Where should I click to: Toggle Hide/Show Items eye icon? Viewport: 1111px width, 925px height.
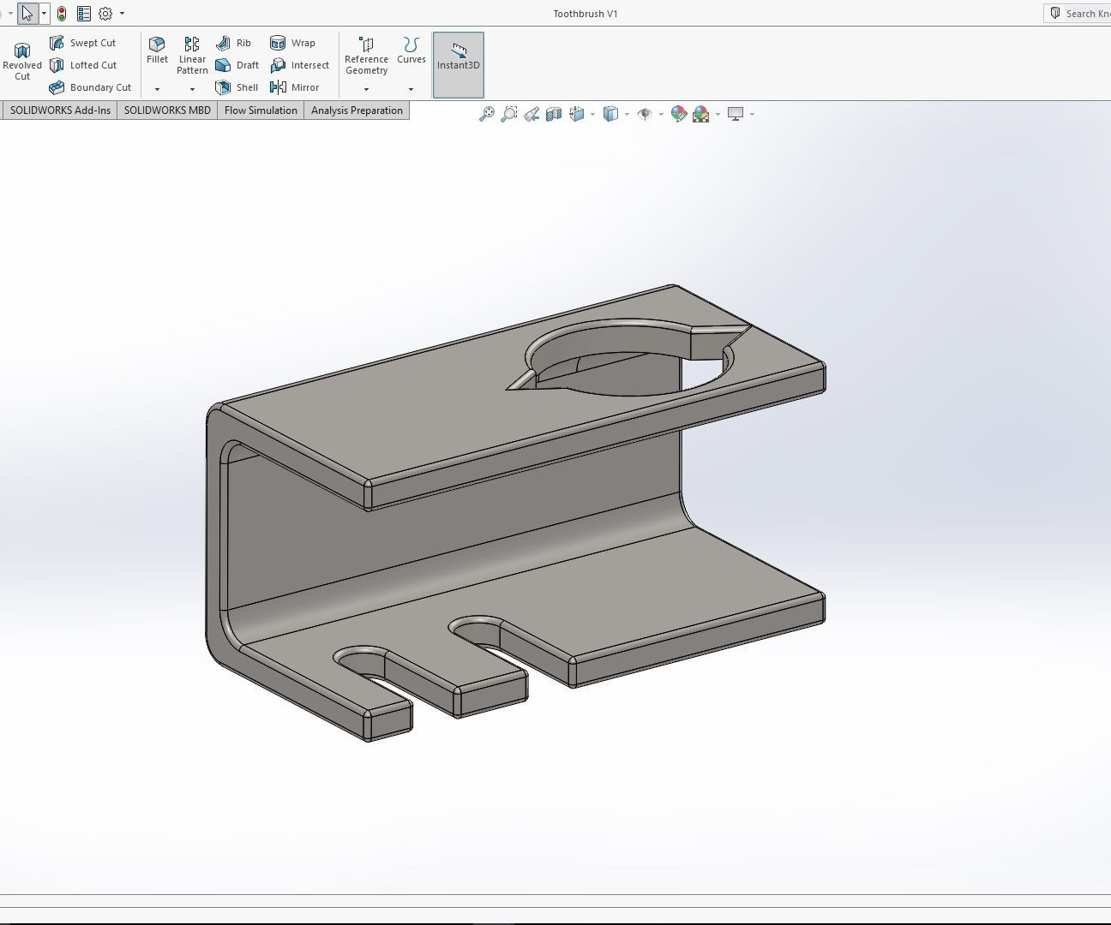(645, 114)
